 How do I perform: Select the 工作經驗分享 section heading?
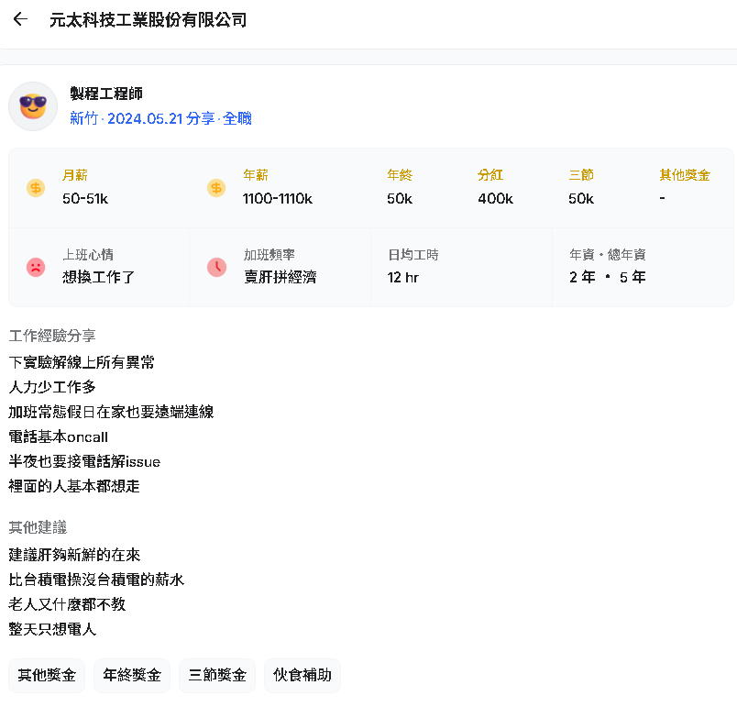[52, 337]
